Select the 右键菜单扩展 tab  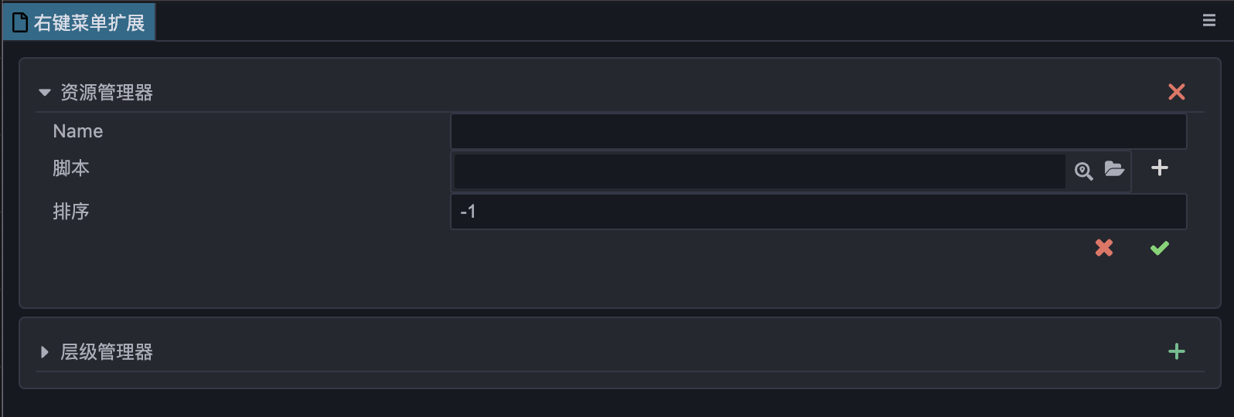point(88,22)
